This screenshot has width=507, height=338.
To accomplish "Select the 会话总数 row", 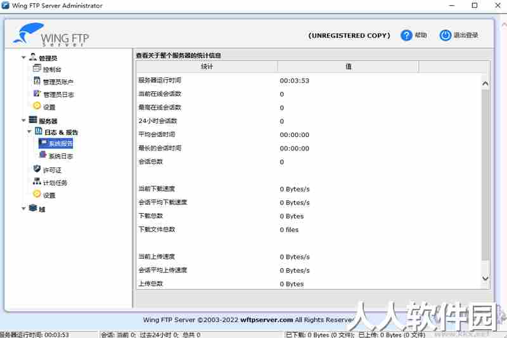I will 309,162.
